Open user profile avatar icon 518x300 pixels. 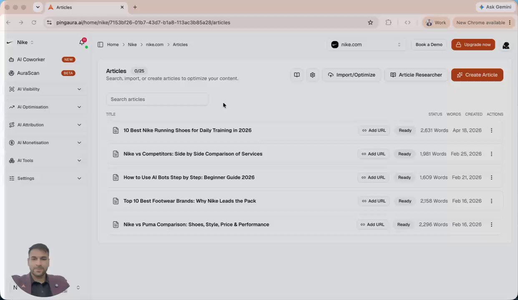coord(506,45)
